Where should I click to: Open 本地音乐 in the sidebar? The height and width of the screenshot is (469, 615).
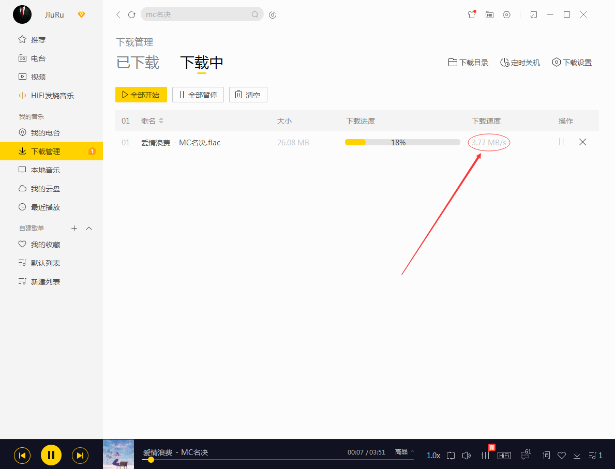51,170
